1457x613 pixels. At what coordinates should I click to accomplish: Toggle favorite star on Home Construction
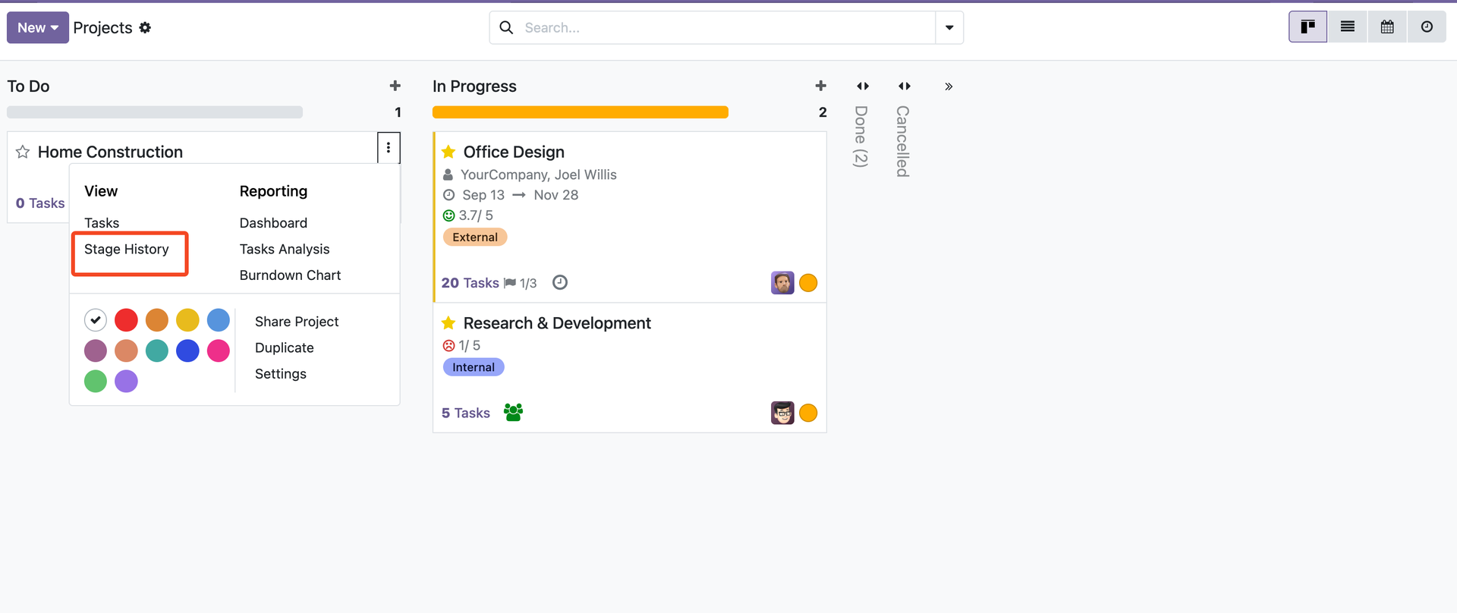click(x=23, y=152)
